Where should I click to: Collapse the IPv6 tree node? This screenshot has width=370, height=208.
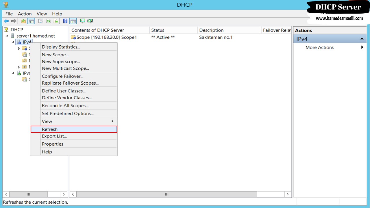click(x=13, y=73)
